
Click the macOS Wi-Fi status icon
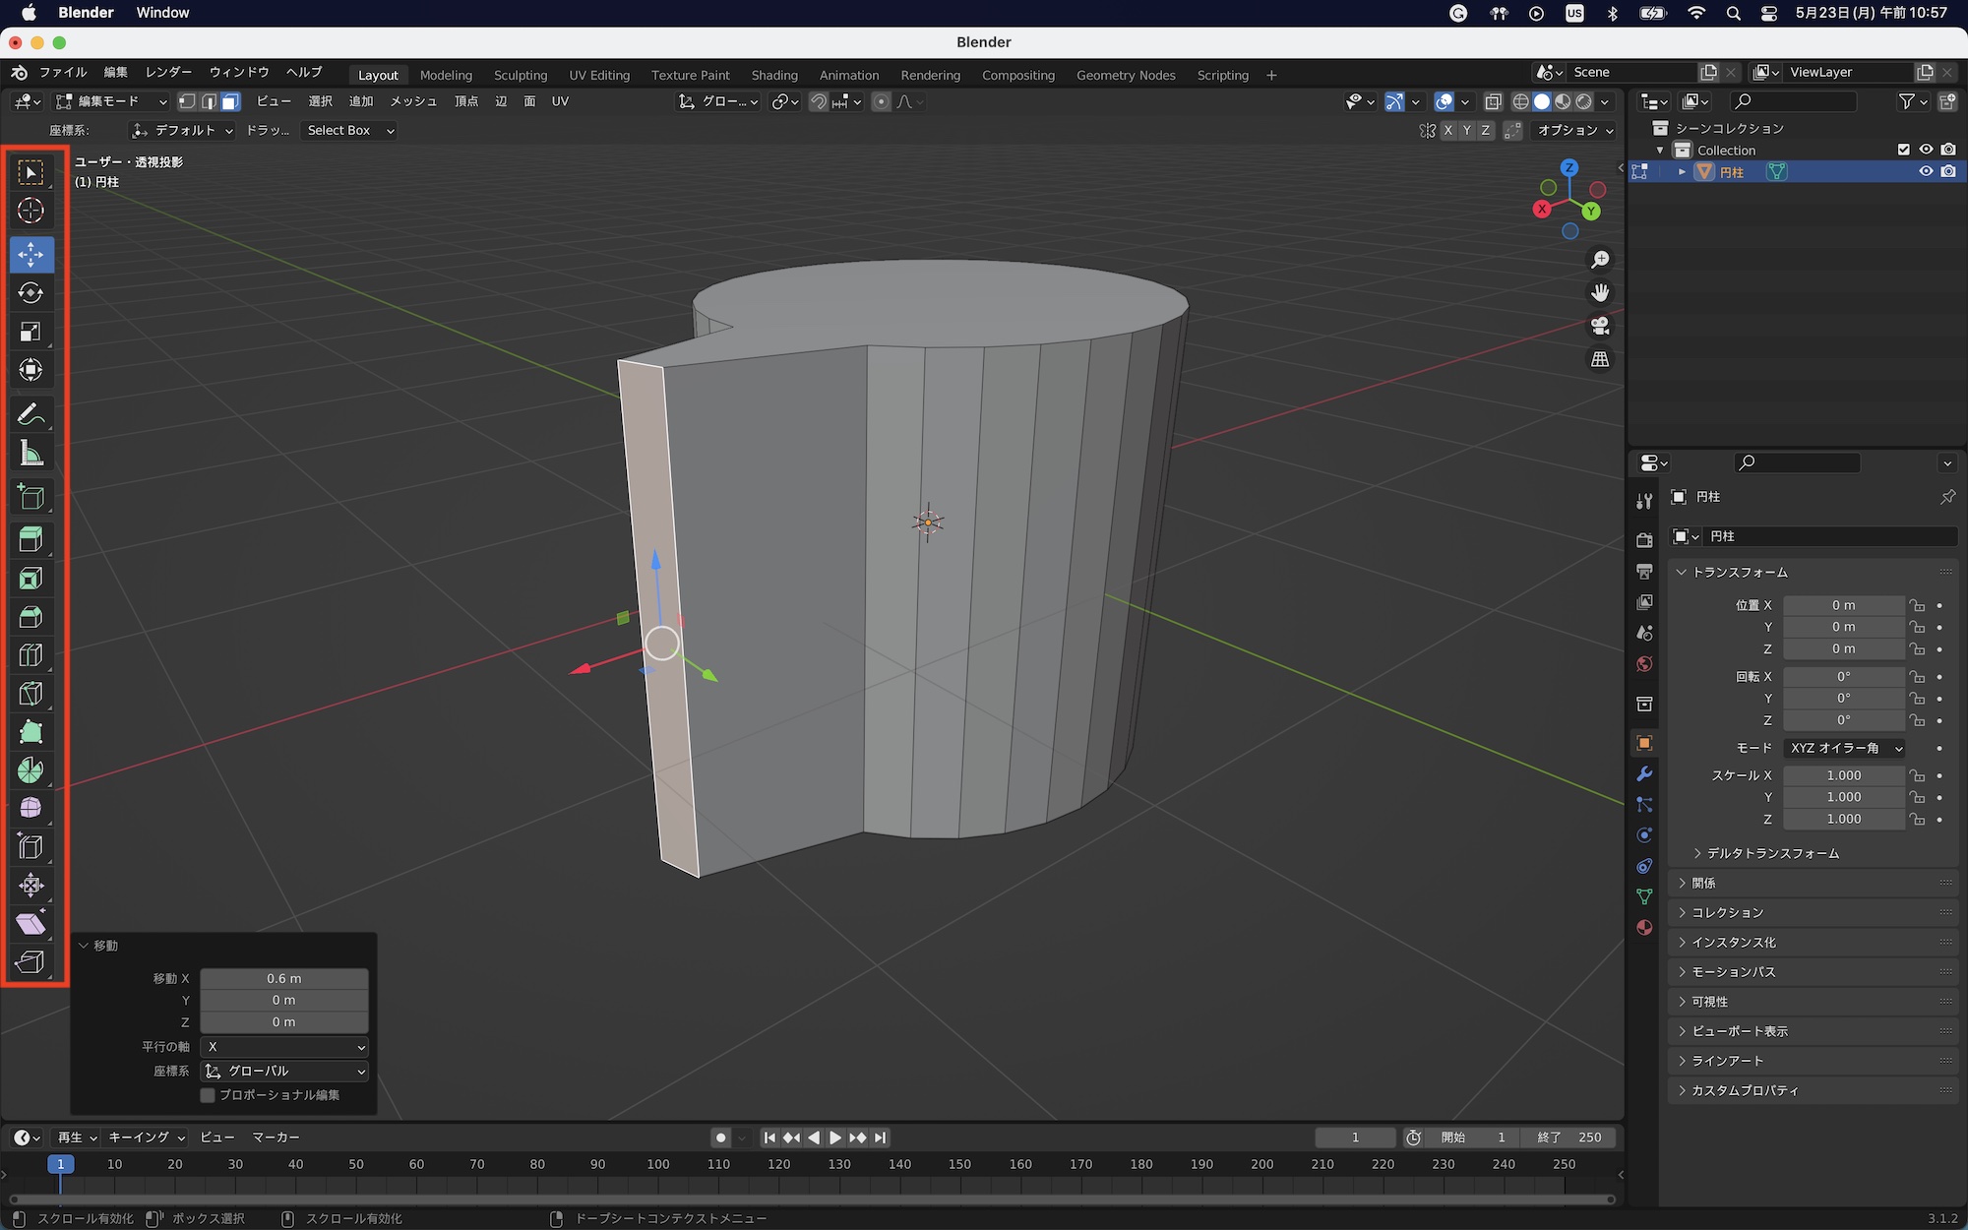(x=1696, y=13)
